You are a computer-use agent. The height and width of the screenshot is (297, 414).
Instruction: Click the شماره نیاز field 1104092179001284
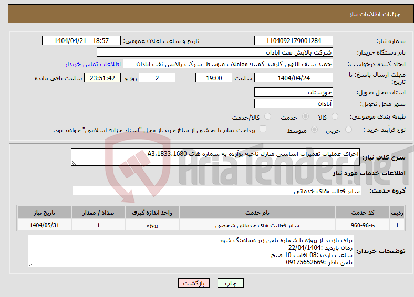[293, 40]
